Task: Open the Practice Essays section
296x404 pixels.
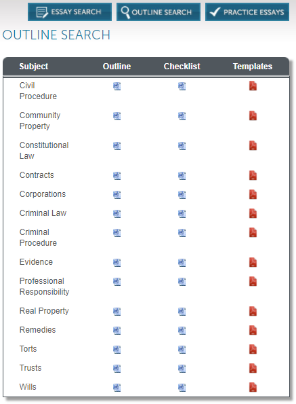Action: (247, 12)
